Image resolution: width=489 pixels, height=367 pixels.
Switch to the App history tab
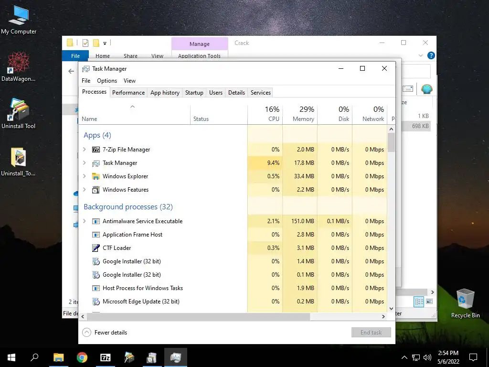coord(165,93)
